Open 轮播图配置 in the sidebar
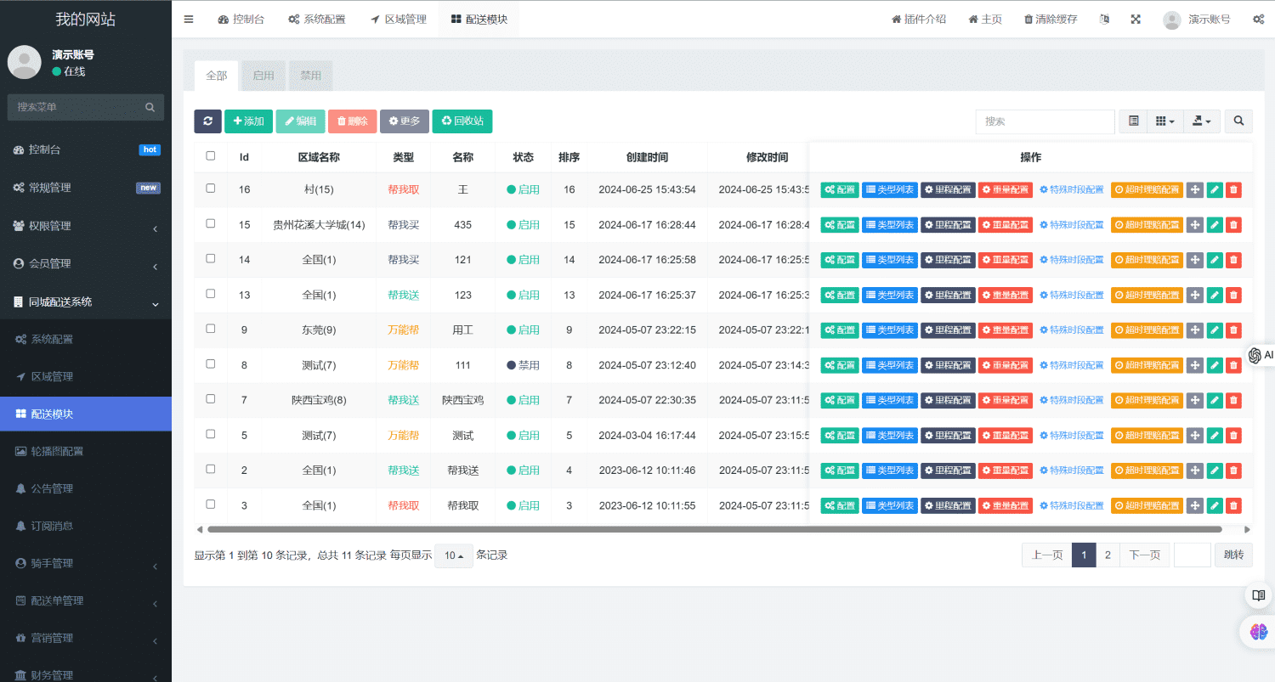The height and width of the screenshot is (682, 1275). coord(86,451)
